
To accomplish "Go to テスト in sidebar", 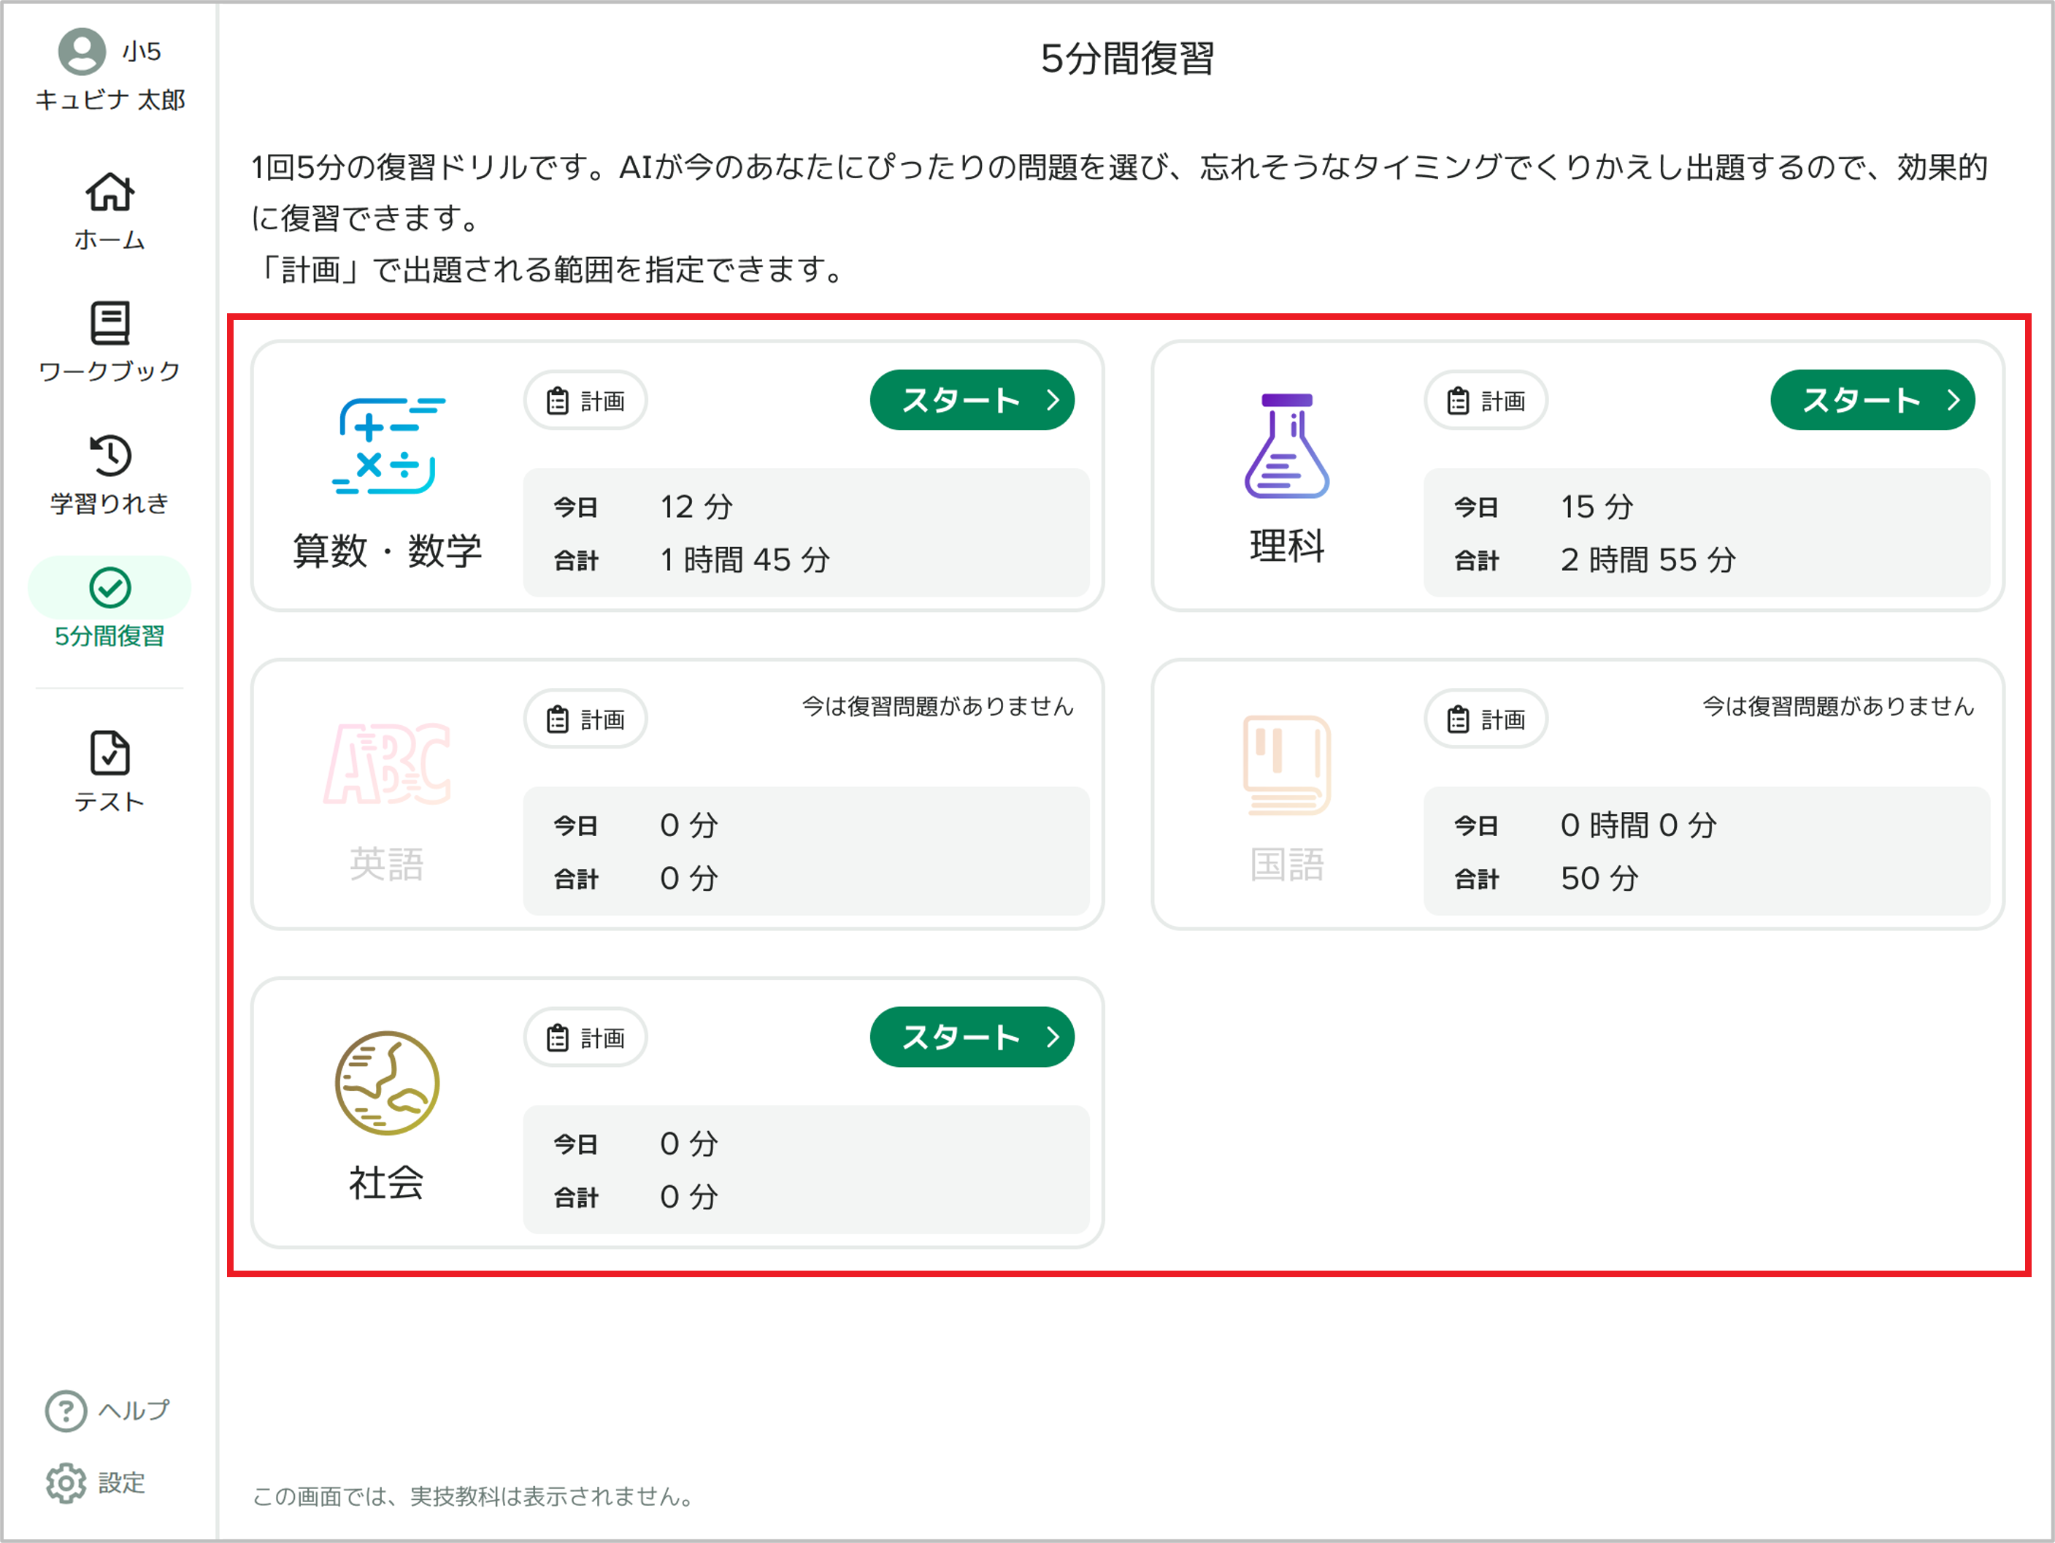I will pyautogui.click(x=110, y=801).
